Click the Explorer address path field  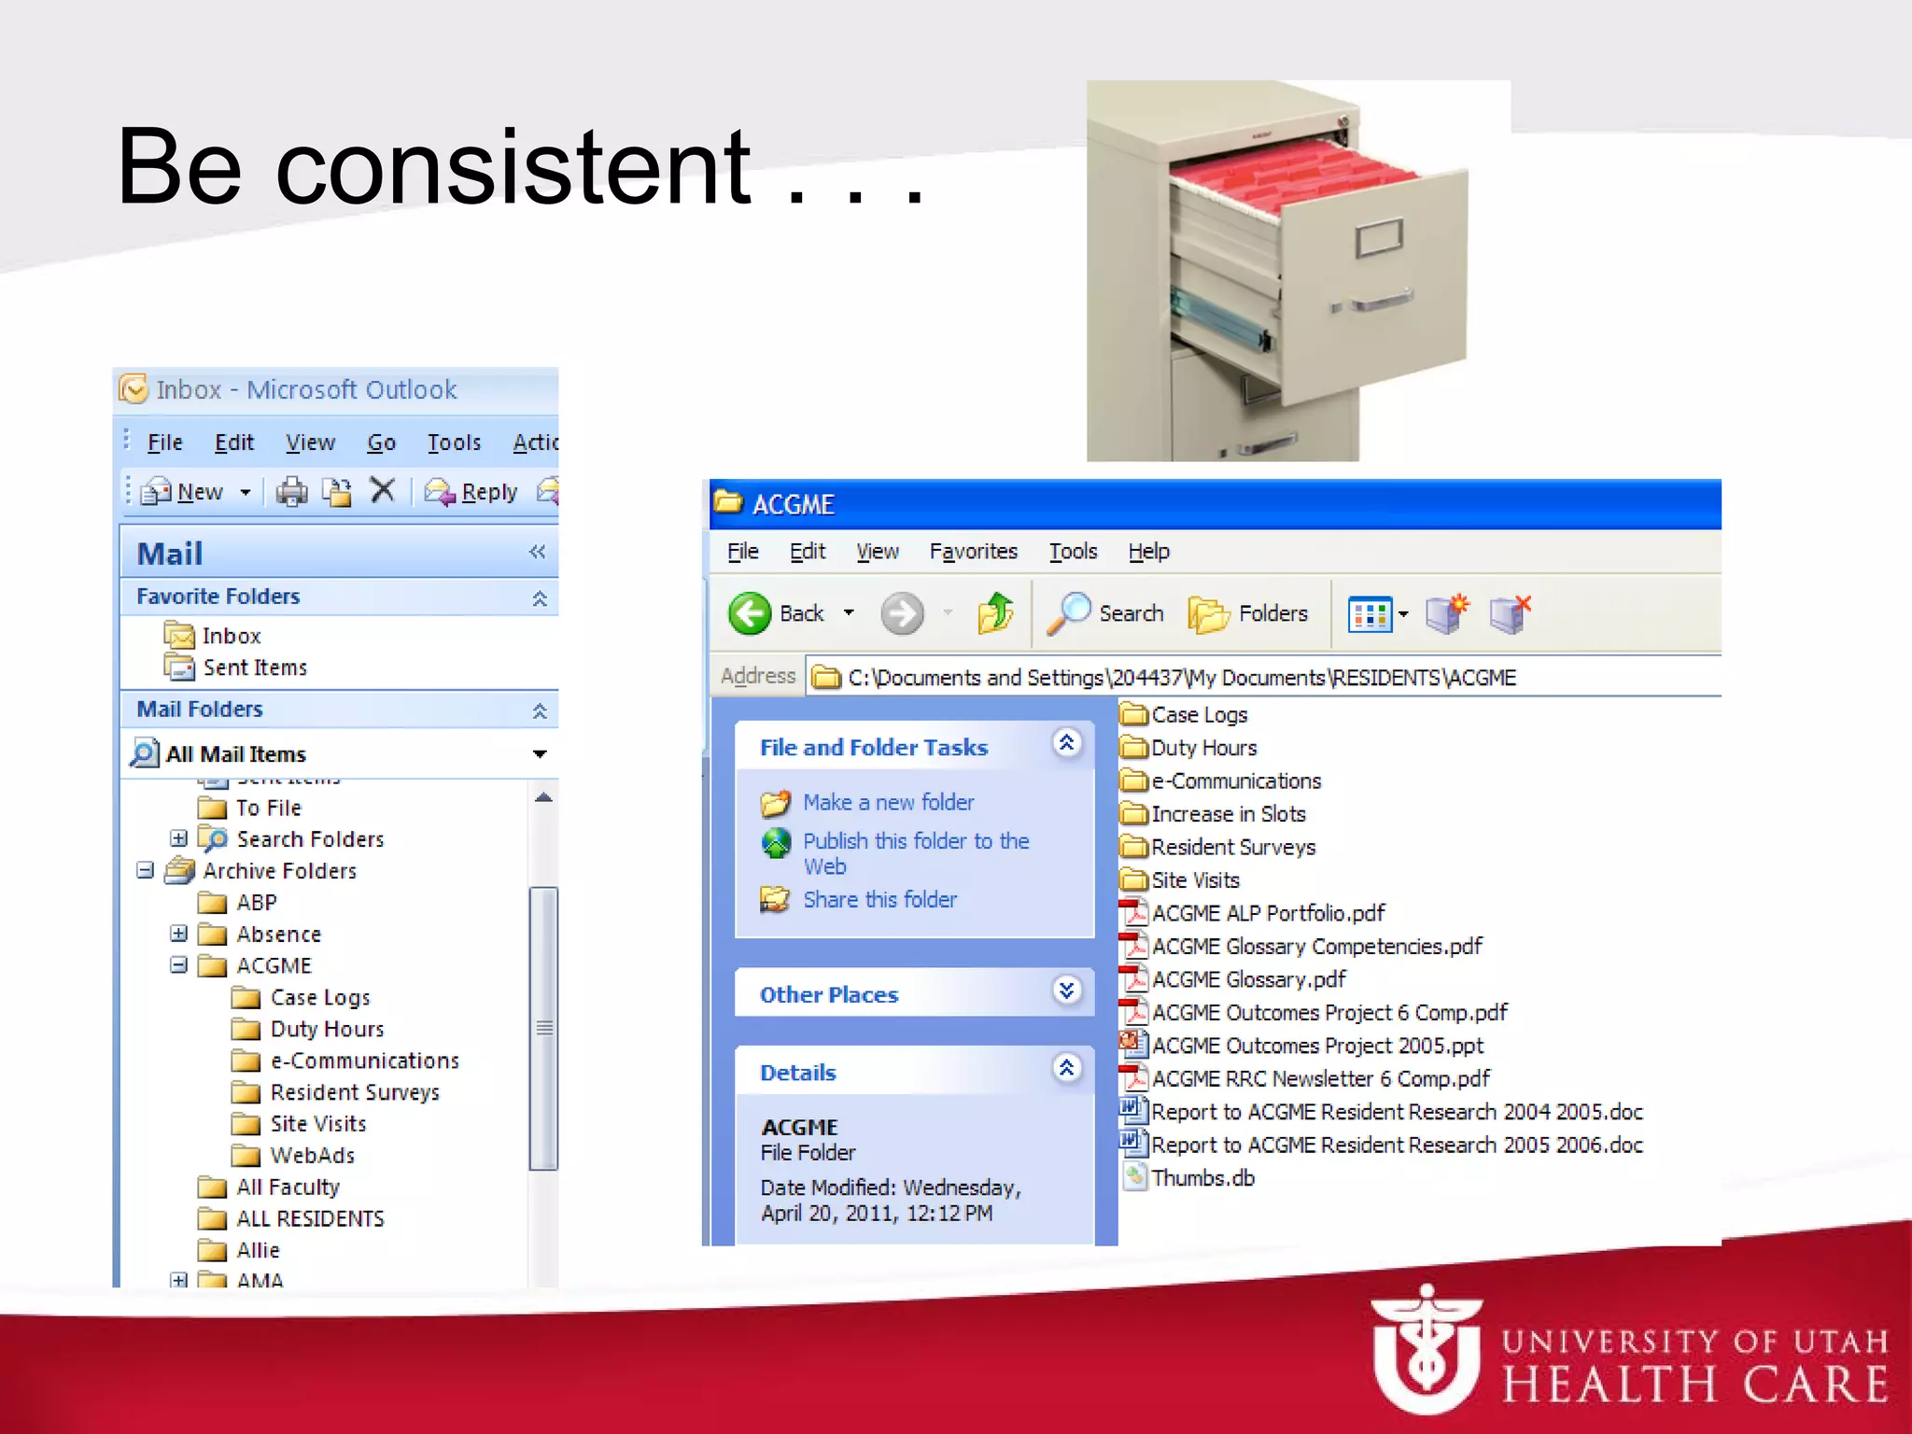click(1181, 677)
